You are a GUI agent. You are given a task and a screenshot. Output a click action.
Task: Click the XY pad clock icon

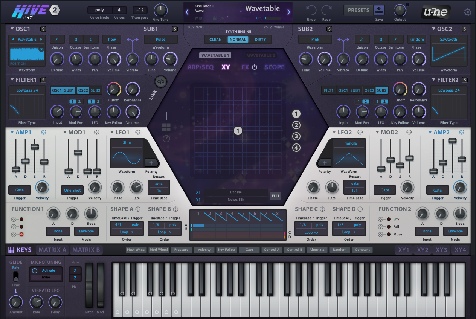[166, 139]
